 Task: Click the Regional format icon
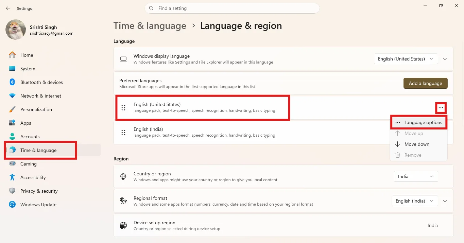(x=123, y=201)
